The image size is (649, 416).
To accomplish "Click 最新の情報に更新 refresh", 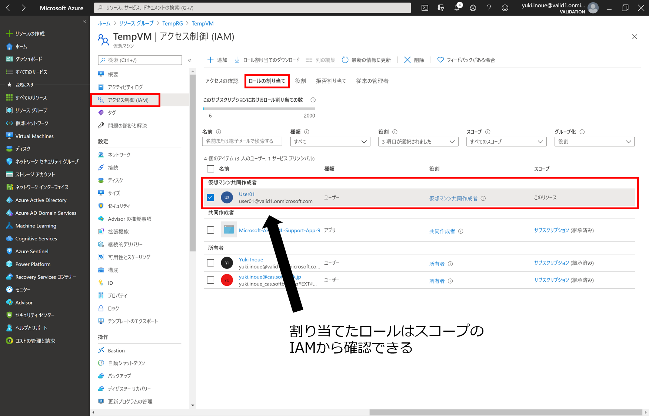I will [x=366, y=60].
